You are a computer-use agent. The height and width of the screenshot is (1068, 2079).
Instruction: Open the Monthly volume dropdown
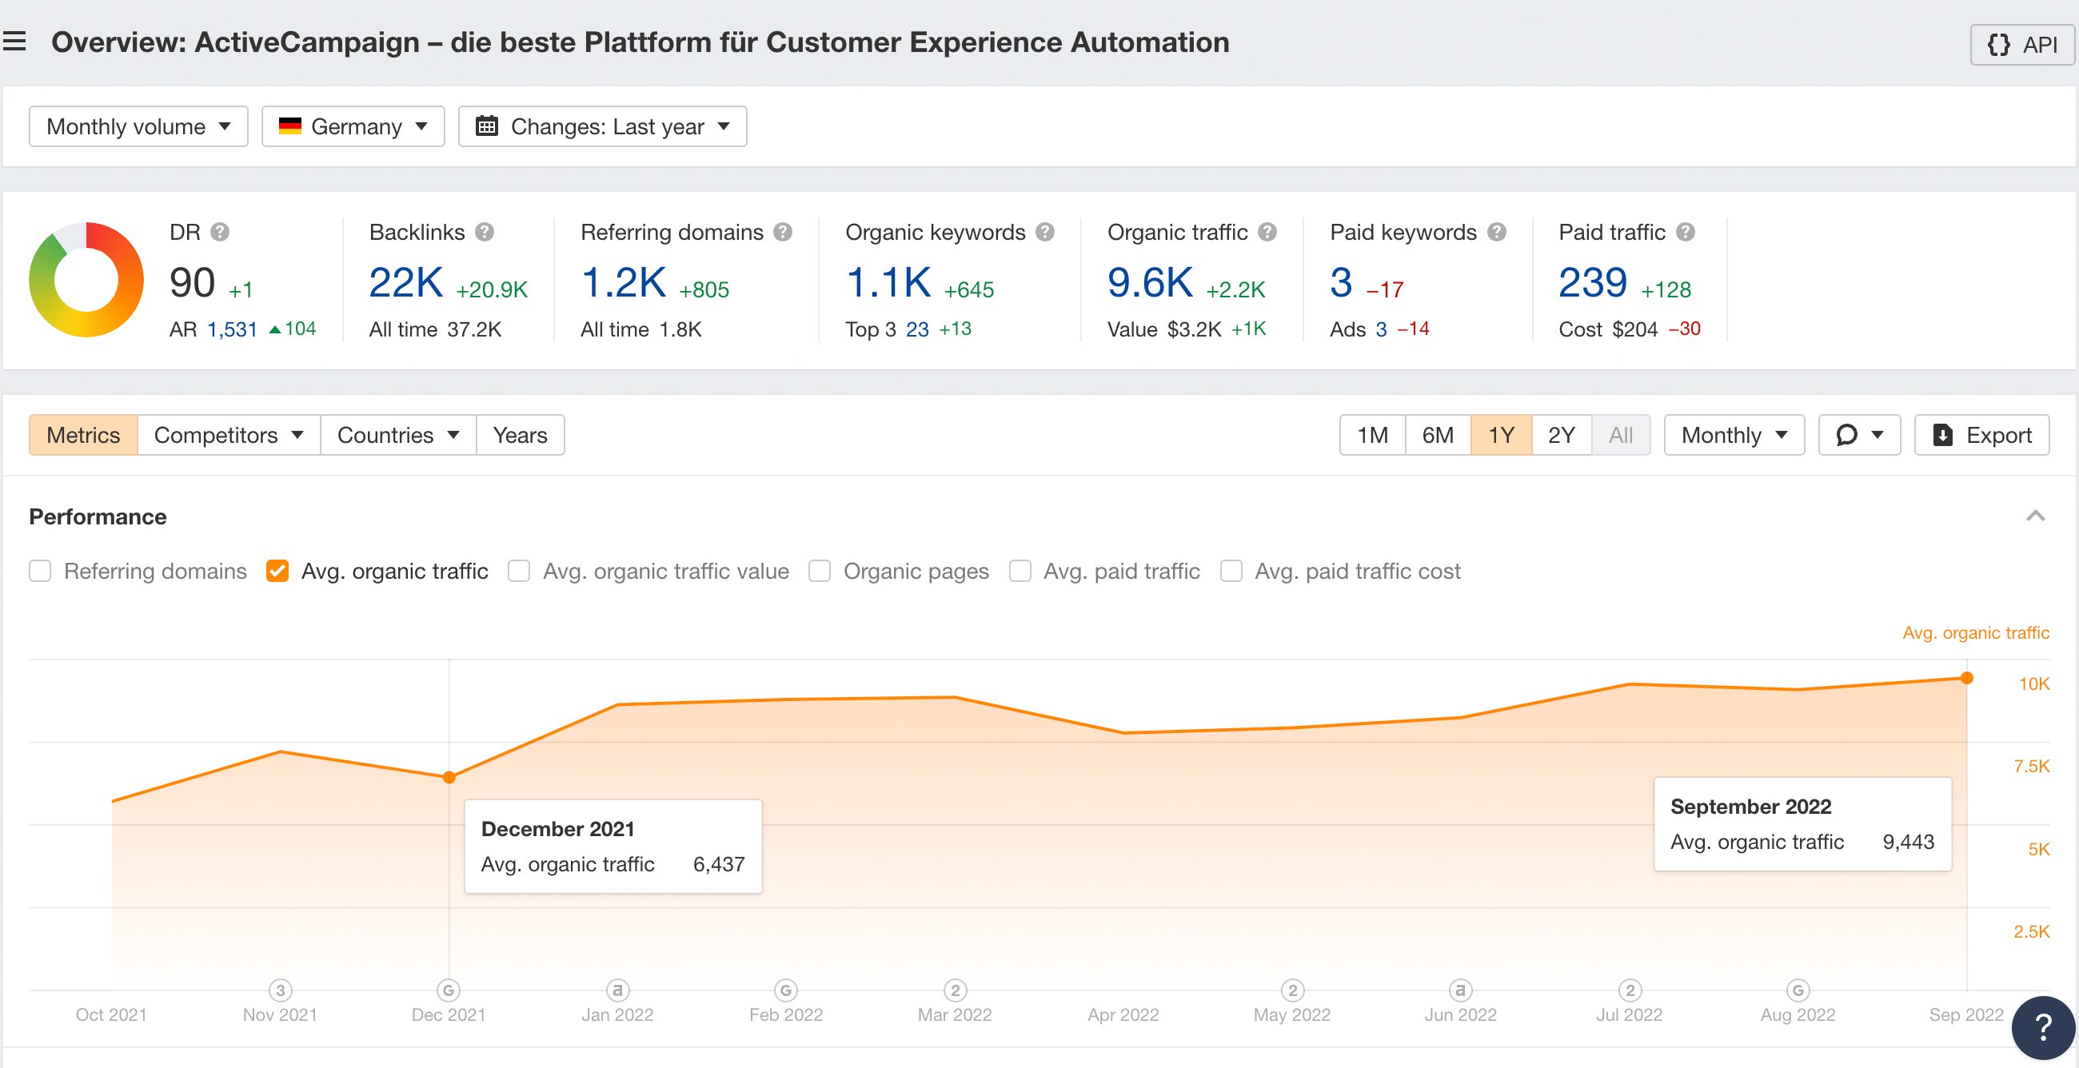pyautogui.click(x=138, y=126)
